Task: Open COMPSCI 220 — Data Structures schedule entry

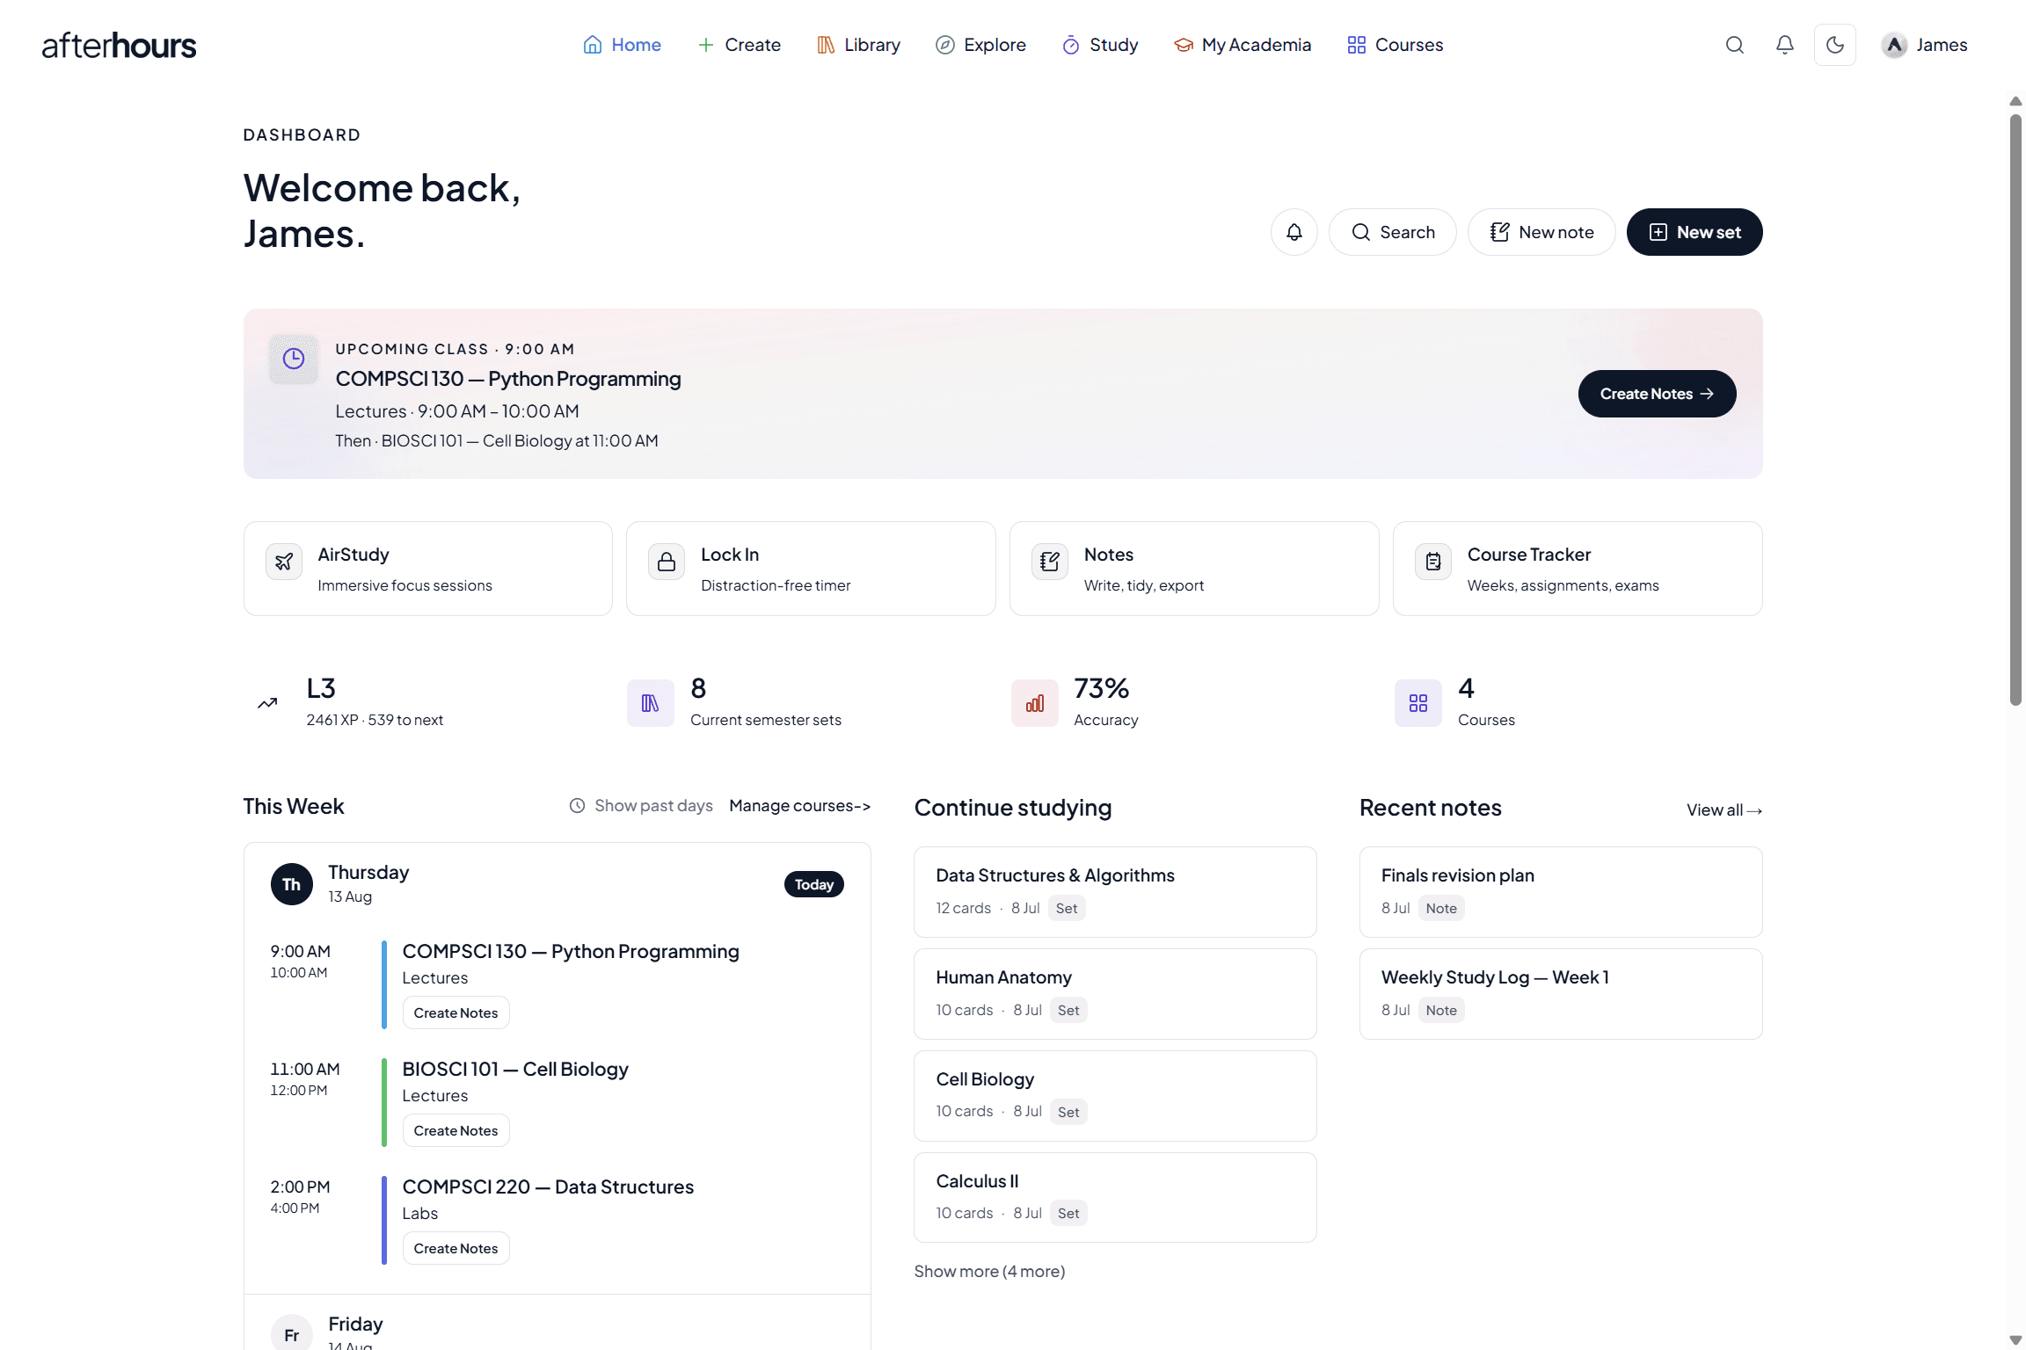Action: [548, 1187]
